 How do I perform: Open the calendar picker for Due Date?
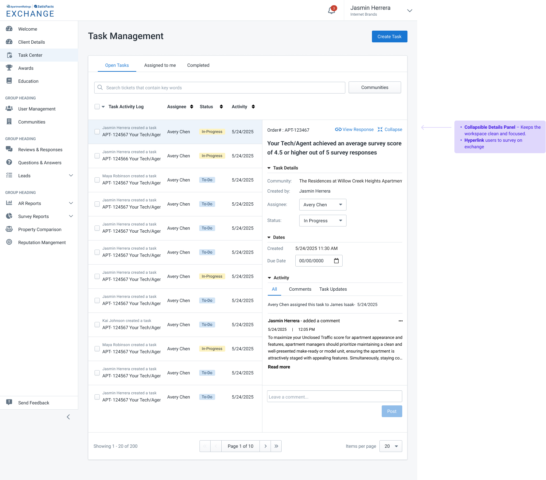pyautogui.click(x=336, y=261)
